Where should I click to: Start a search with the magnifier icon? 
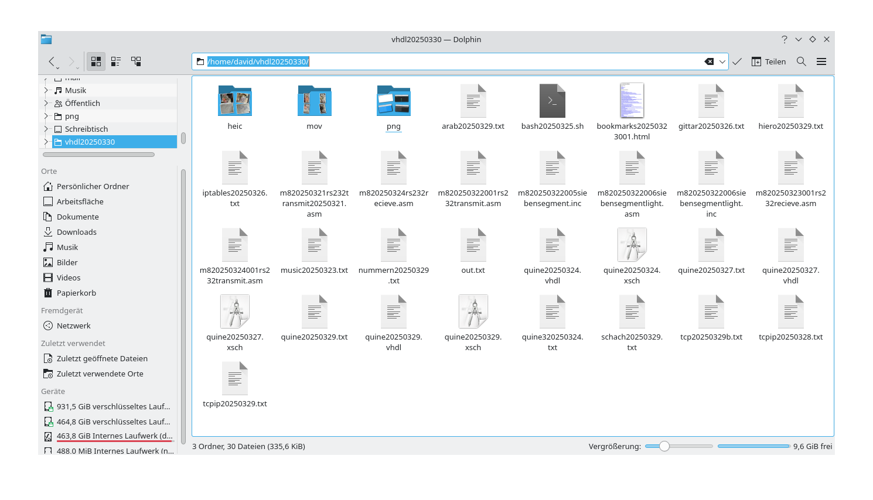tap(800, 61)
